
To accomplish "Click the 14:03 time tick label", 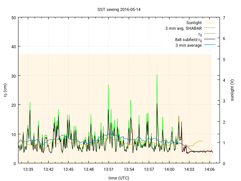I will pos(189,170).
